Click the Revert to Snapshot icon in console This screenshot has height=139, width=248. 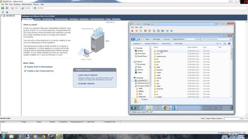click(x=154, y=31)
